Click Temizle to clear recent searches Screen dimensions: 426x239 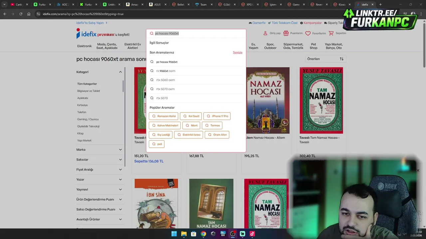(x=238, y=52)
